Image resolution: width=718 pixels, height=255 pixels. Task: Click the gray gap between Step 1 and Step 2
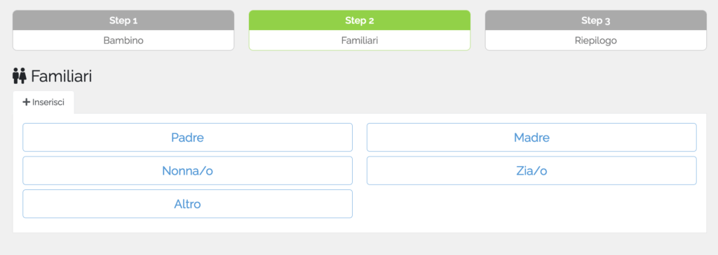click(x=241, y=30)
